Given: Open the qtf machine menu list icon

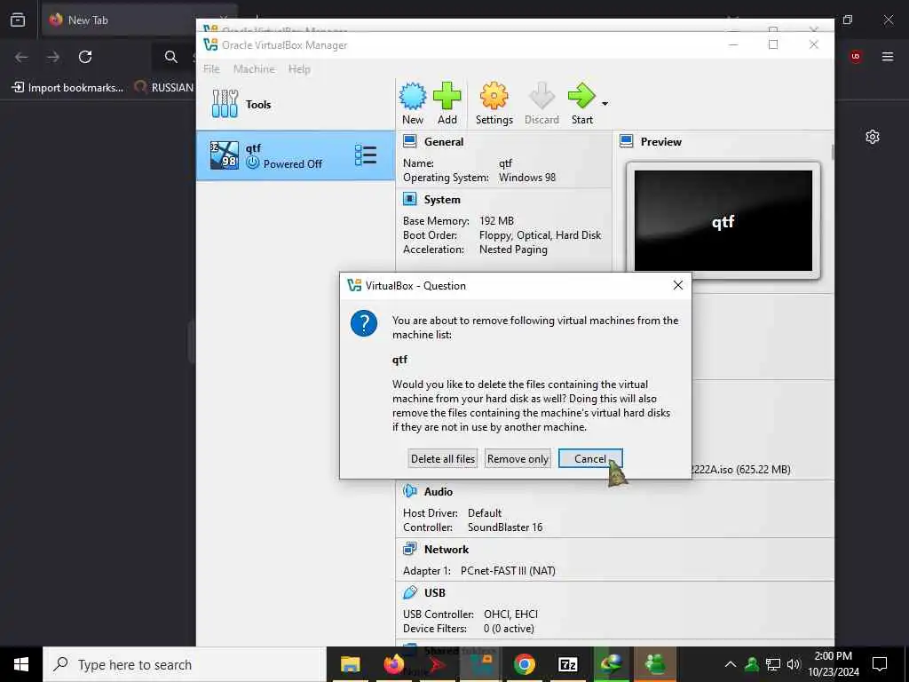Looking at the screenshot, I should tap(366, 155).
